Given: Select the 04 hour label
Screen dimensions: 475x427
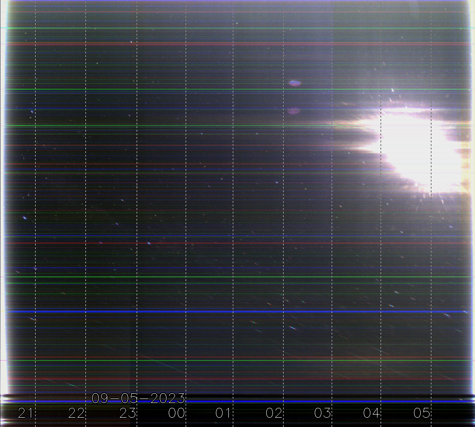Looking at the screenshot, I should point(371,413).
